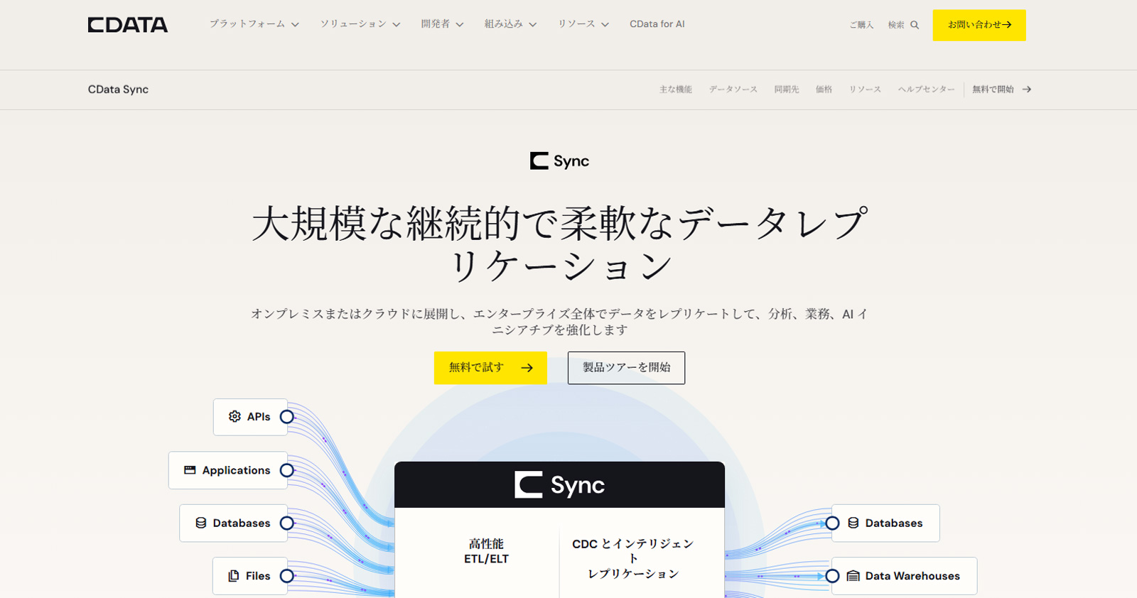Expand the 開発者 dropdown chevron
The image size is (1137, 598).
click(460, 25)
